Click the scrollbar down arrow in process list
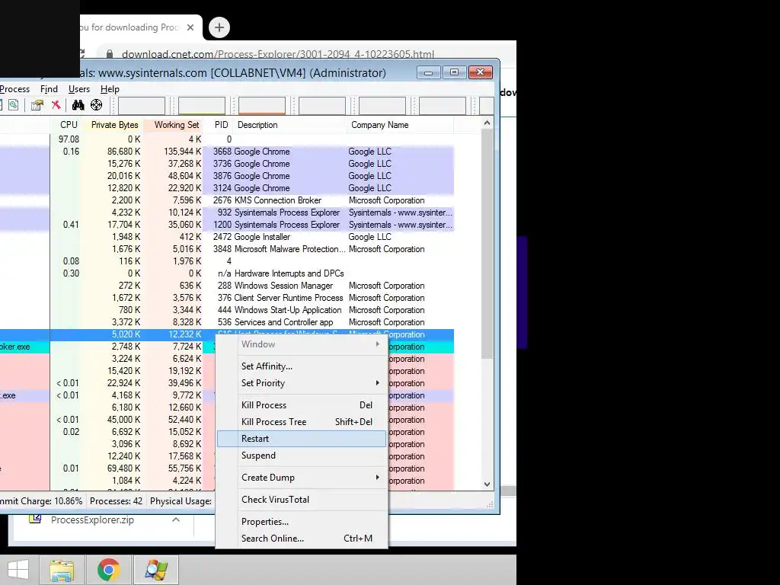Image resolution: width=780 pixels, height=585 pixels. click(487, 484)
